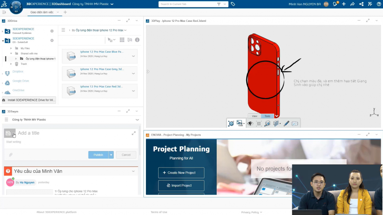Open settings gear for 3DEXPERIENCE Dassault Systèmes drive
This screenshot has height=215, width=383.
pyautogui.click(x=52, y=31)
